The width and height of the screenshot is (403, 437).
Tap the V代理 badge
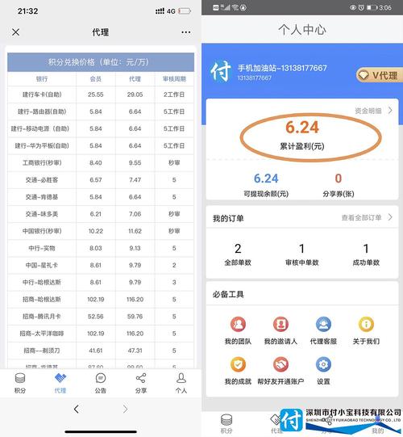coord(380,75)
